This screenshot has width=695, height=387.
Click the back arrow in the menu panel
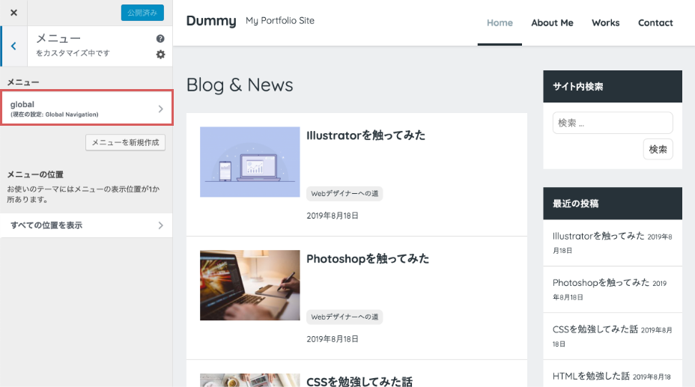[13, 46]
